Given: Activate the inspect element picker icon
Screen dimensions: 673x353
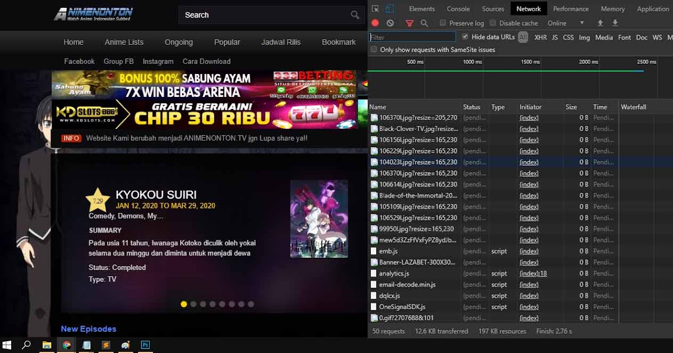Looking at the screenshot, I should tap(375, 9).
